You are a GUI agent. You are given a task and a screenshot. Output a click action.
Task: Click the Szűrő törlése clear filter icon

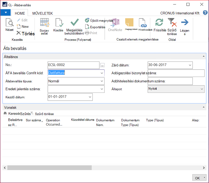pyautogui.click(x=172, y=22)
